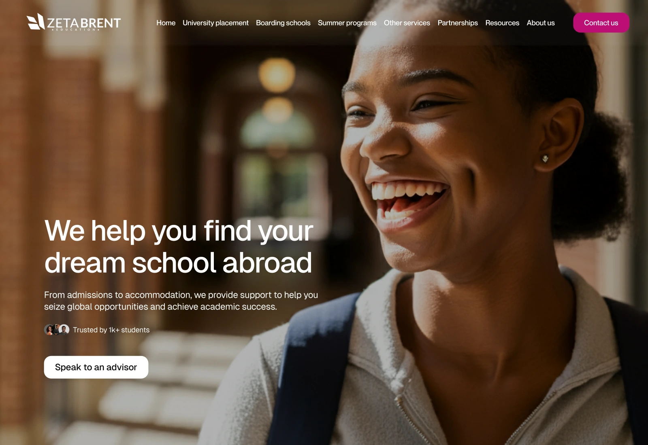Open the About us menu

pos(541,23)
